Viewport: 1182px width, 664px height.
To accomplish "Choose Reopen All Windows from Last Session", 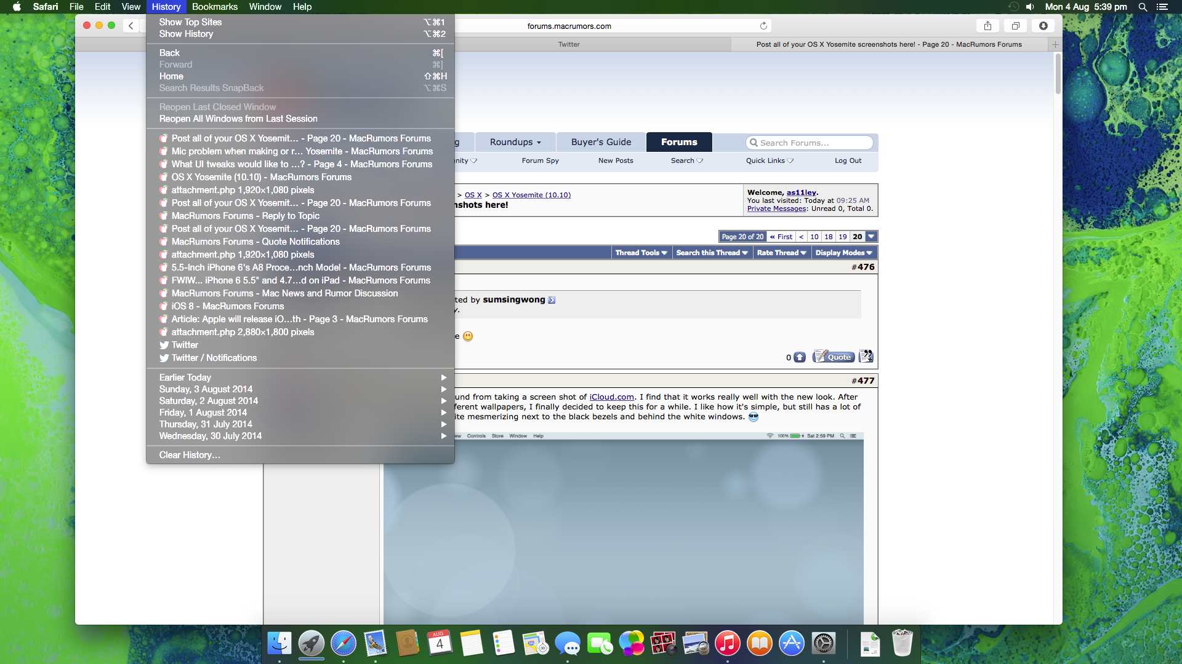I will click(300, 119).
